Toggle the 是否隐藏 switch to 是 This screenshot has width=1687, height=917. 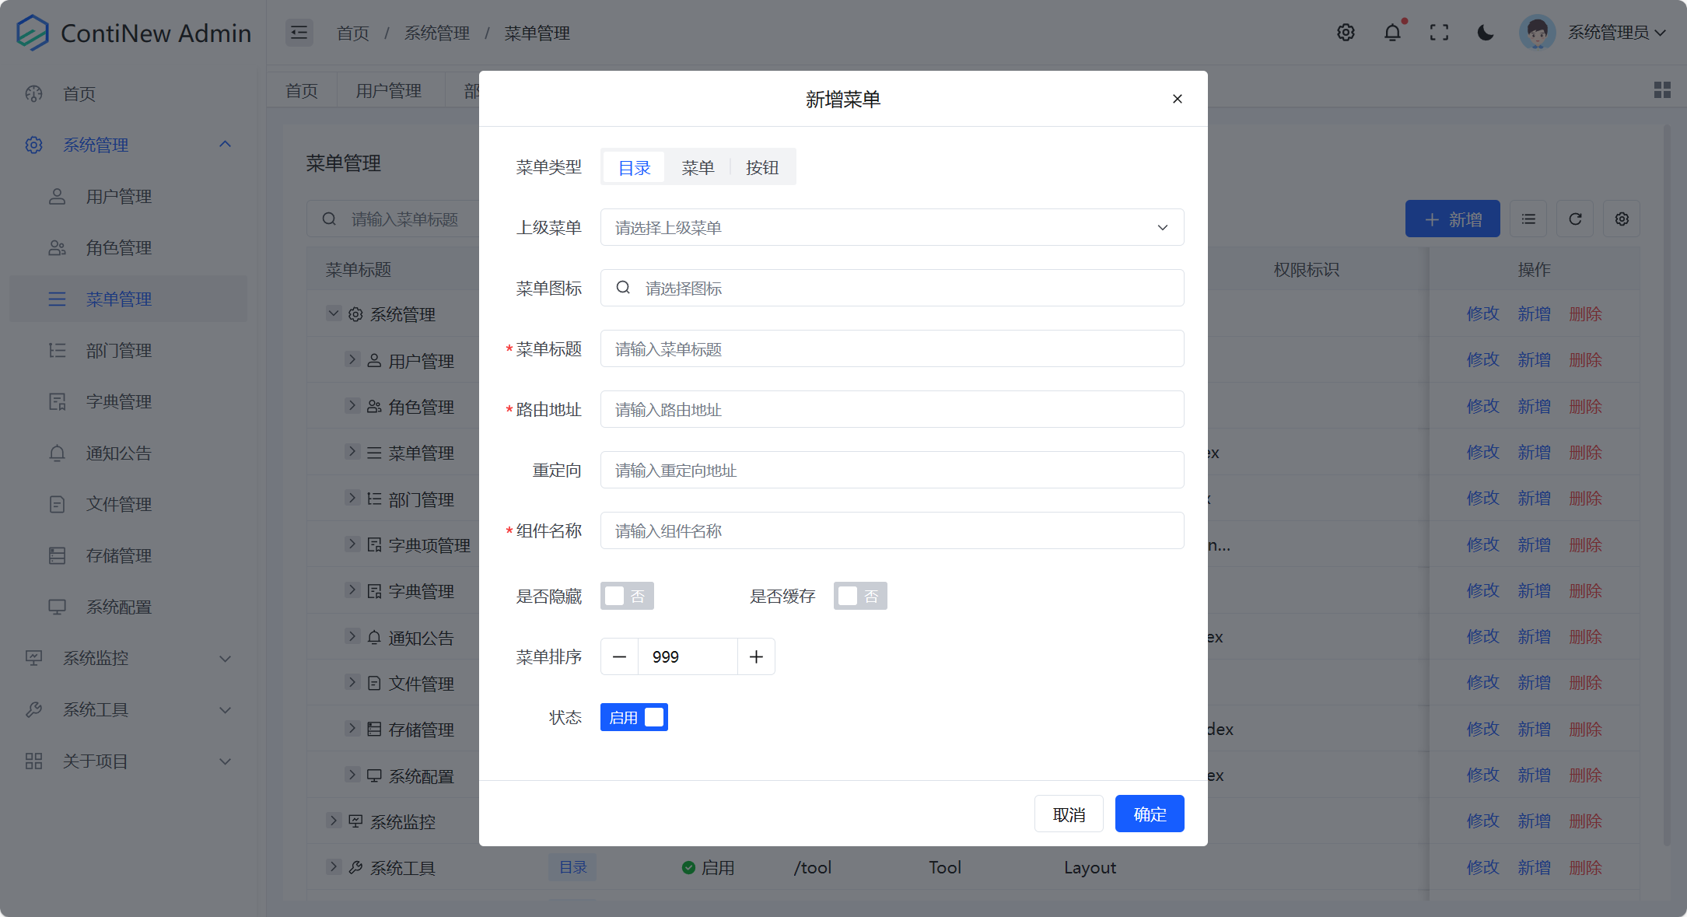[627, 596]
